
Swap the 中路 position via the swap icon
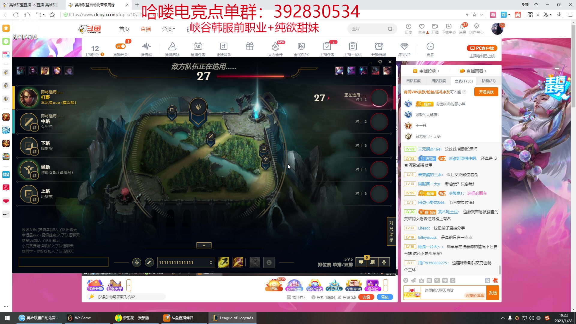34,127
